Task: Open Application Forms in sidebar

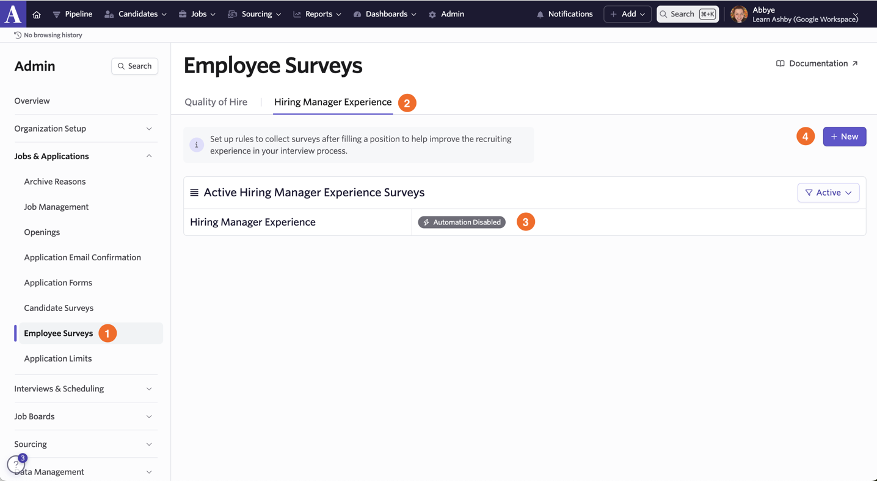Action: click(58, 283)
